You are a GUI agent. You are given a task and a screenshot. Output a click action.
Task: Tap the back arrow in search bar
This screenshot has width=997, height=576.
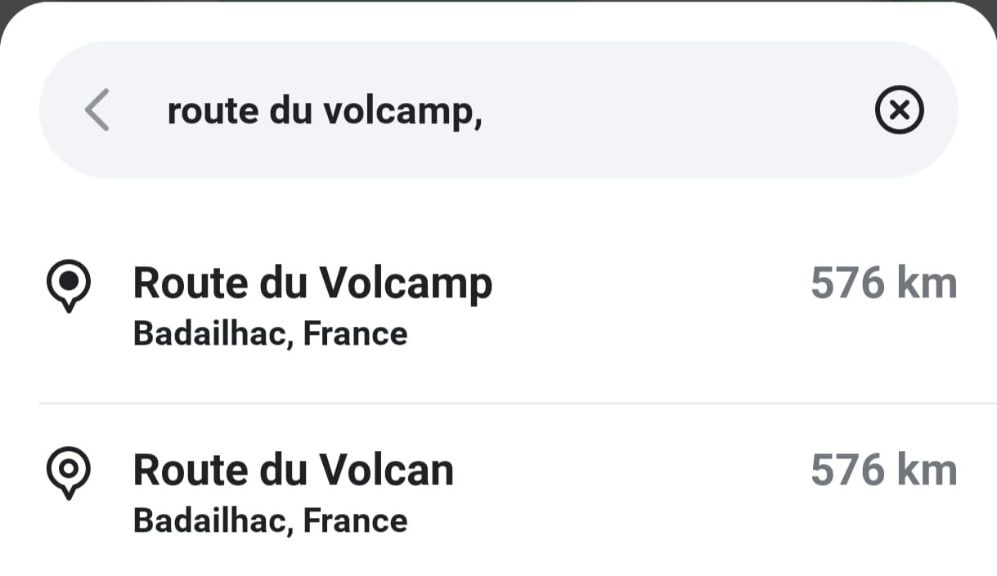pos(97,110)
